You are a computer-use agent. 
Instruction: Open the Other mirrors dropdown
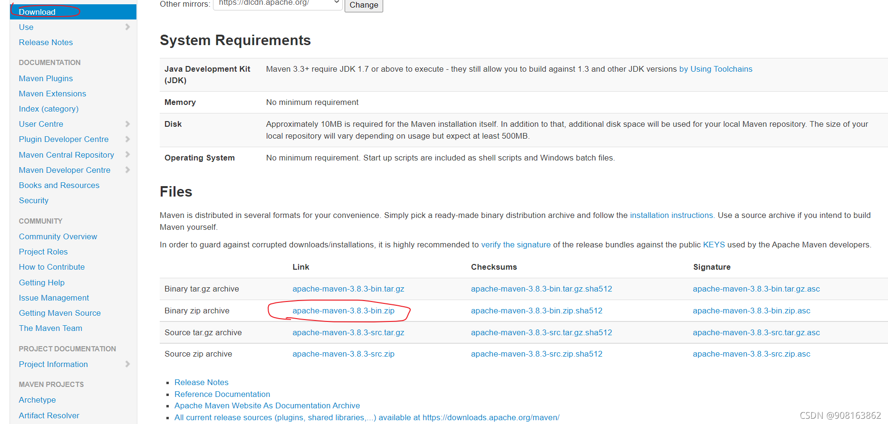pyautogui.click(x=278, y=4)
